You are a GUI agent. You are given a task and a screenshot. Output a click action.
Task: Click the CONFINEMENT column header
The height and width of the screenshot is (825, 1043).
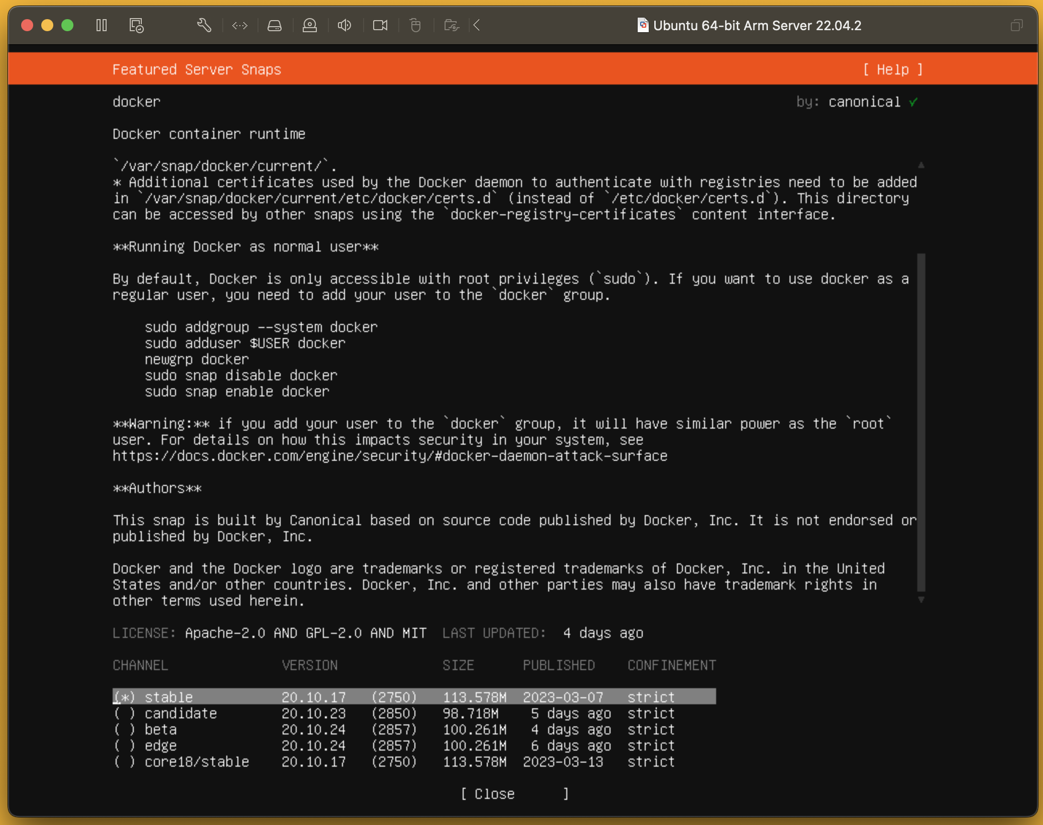[671, 665]
